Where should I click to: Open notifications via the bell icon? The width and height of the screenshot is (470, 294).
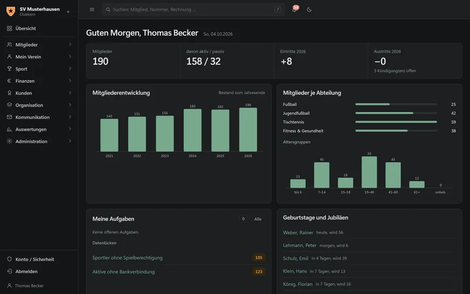(x=294, y=9)
